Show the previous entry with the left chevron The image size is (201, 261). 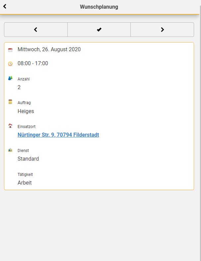[36, 30]
